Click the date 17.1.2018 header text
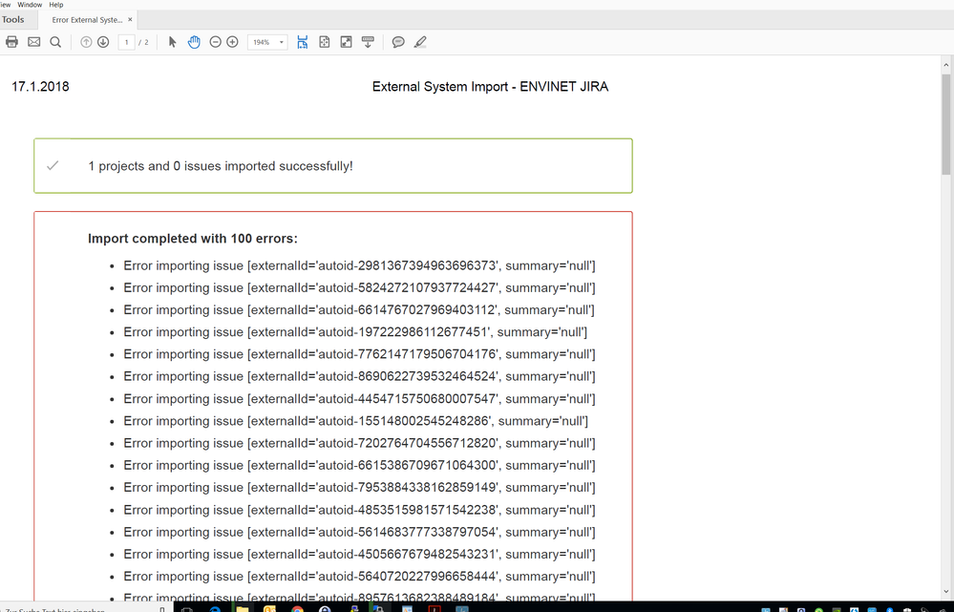954x612 pixels. [40, 86]
